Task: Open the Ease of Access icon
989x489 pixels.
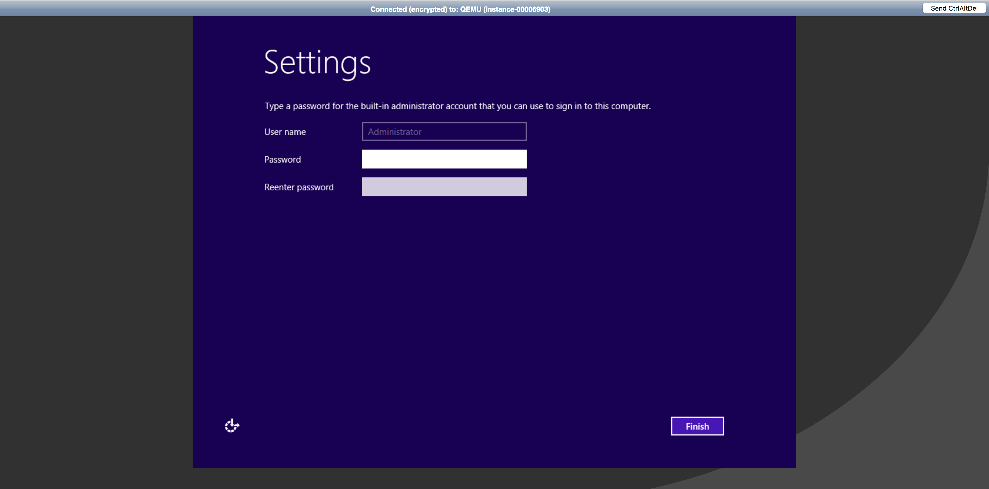Action: click(x=232, y=426)
